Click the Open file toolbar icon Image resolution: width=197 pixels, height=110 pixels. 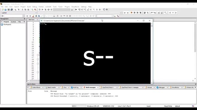tap(6, 9)
